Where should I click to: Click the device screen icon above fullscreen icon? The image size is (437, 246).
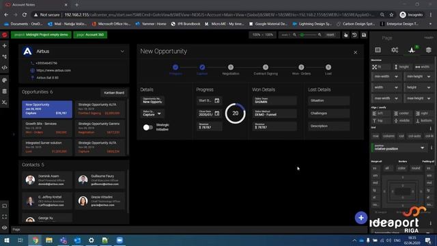(x=5, y=206)
